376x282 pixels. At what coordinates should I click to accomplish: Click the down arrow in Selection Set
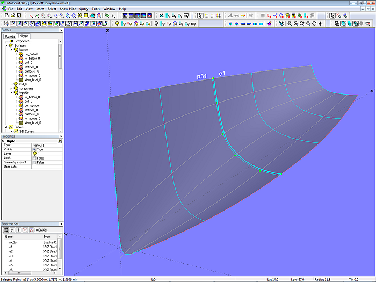(18, 230)
